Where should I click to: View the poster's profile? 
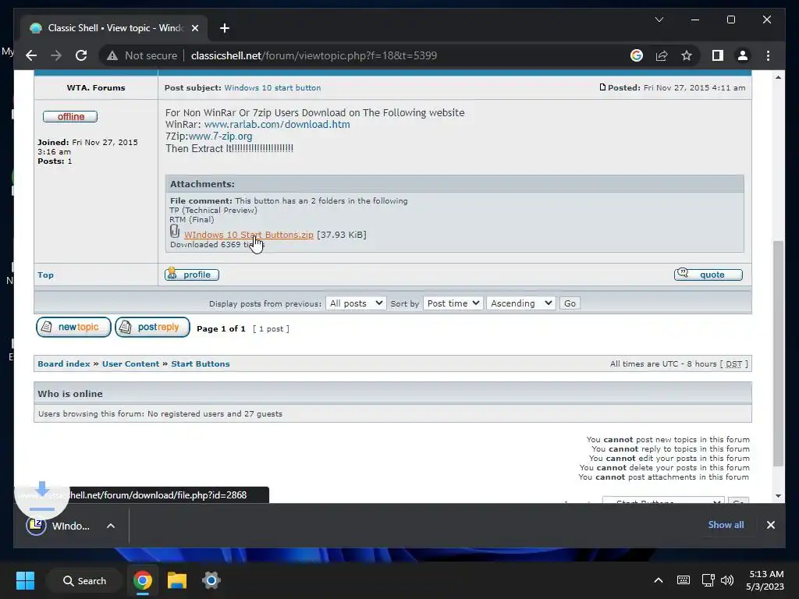(192, 275)
